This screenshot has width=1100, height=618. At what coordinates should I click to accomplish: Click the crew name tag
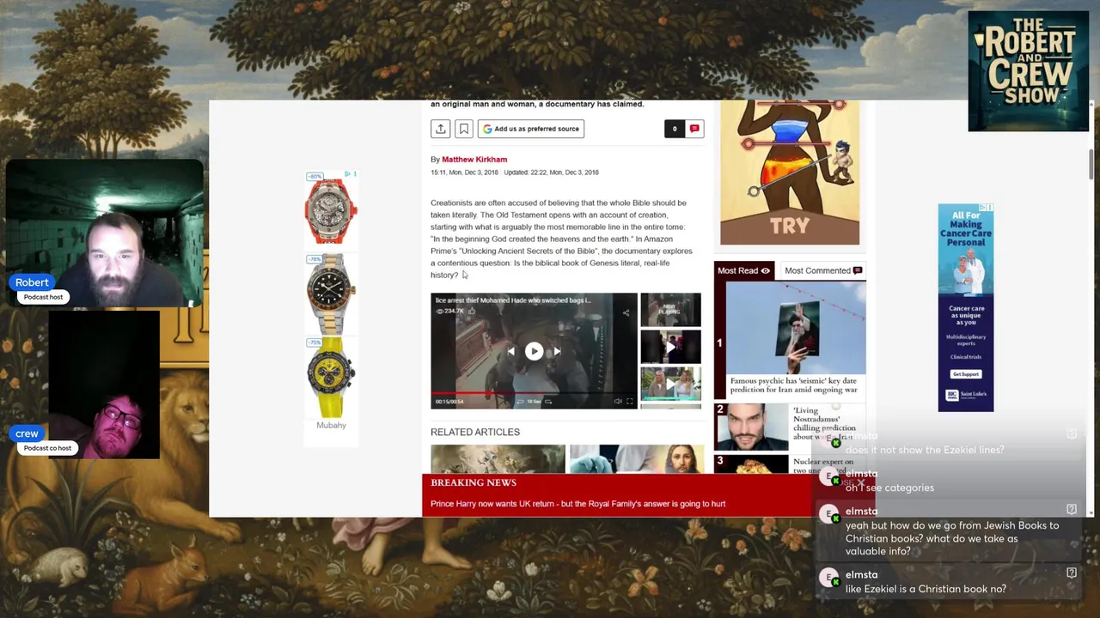point(27,433)
